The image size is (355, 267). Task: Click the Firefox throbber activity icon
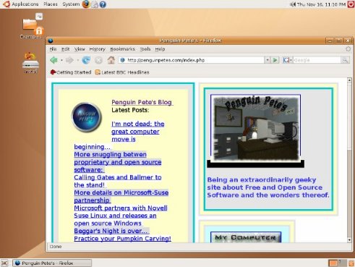[348, 49]
